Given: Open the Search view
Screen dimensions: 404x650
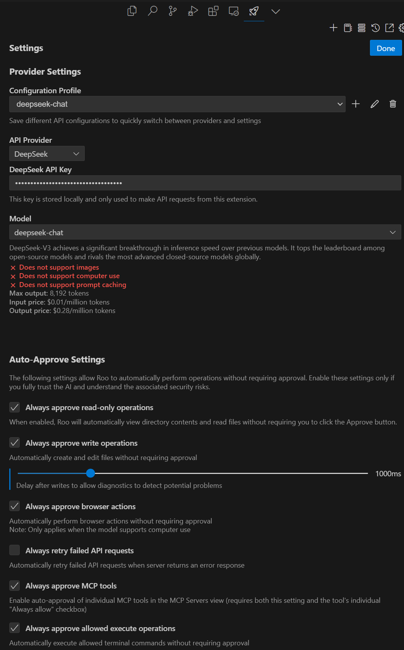Looking at the screenshot, I should 152,11.
